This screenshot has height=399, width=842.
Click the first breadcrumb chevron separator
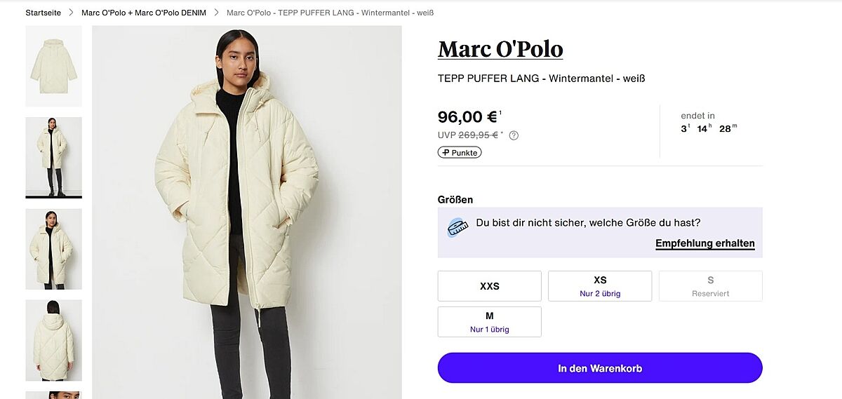point(71,13)
